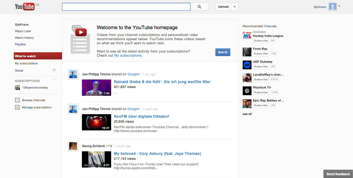The height and width of the screenshot is (178, 353).
Task: Open the XjsKhaos profile avatar
Action: pos(333,7)
